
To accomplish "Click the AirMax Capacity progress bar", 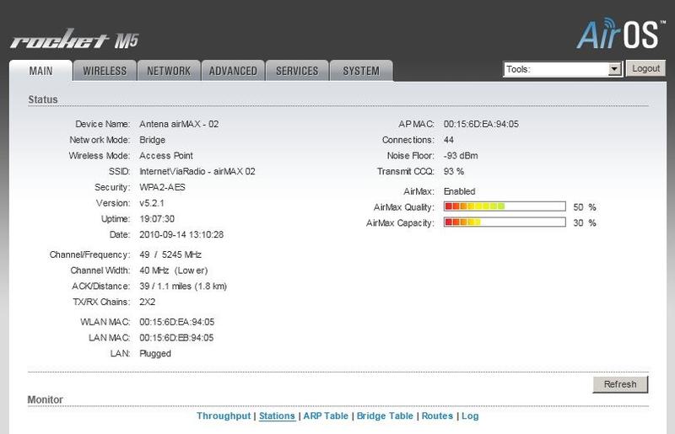I will click(x=505, y=222).
